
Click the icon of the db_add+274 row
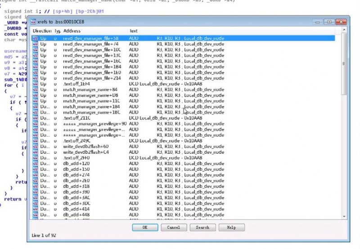tap(35, 175)
